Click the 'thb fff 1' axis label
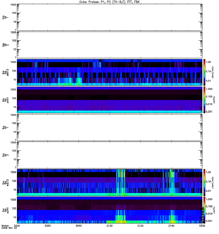Screen dimensions: 219x234 point(5,17)
